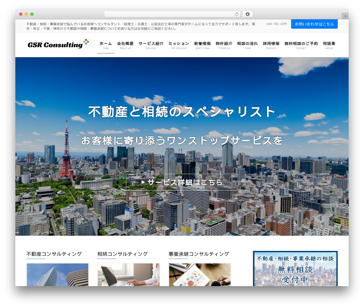Open a new tab with the plus button
The image size is (364, 308).
[x=345, y=16]
